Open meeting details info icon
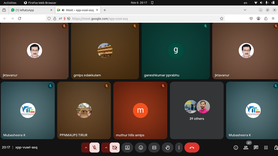The height and width of the screenshot is (156, 278). click(x=236, y=147)
